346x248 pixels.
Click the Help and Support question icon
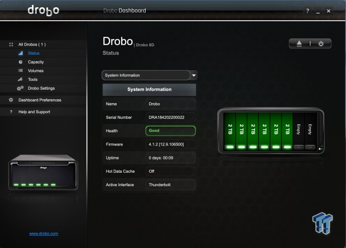pyautogui.click(x=11, y=112)
